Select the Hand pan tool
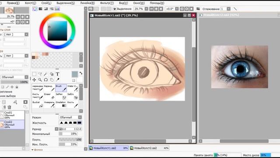This screenshot has width=280, height=158. [52, 80]
